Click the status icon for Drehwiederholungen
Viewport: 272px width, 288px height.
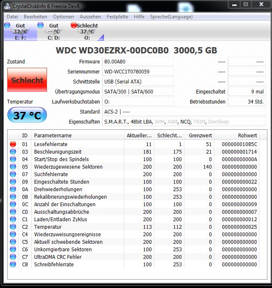pyautogui.click(x=13, y=189)
